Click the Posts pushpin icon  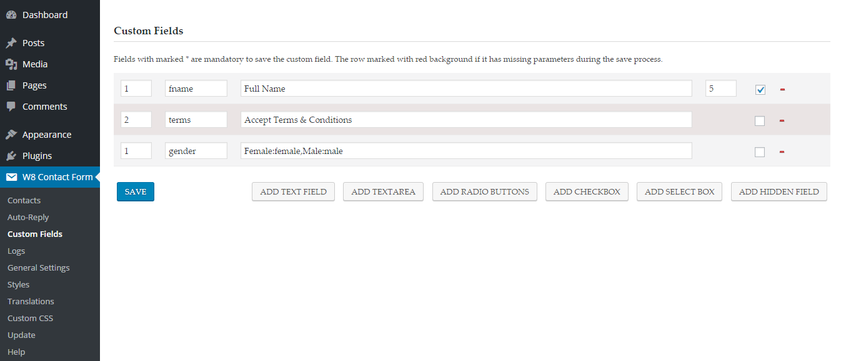point(11,43)
